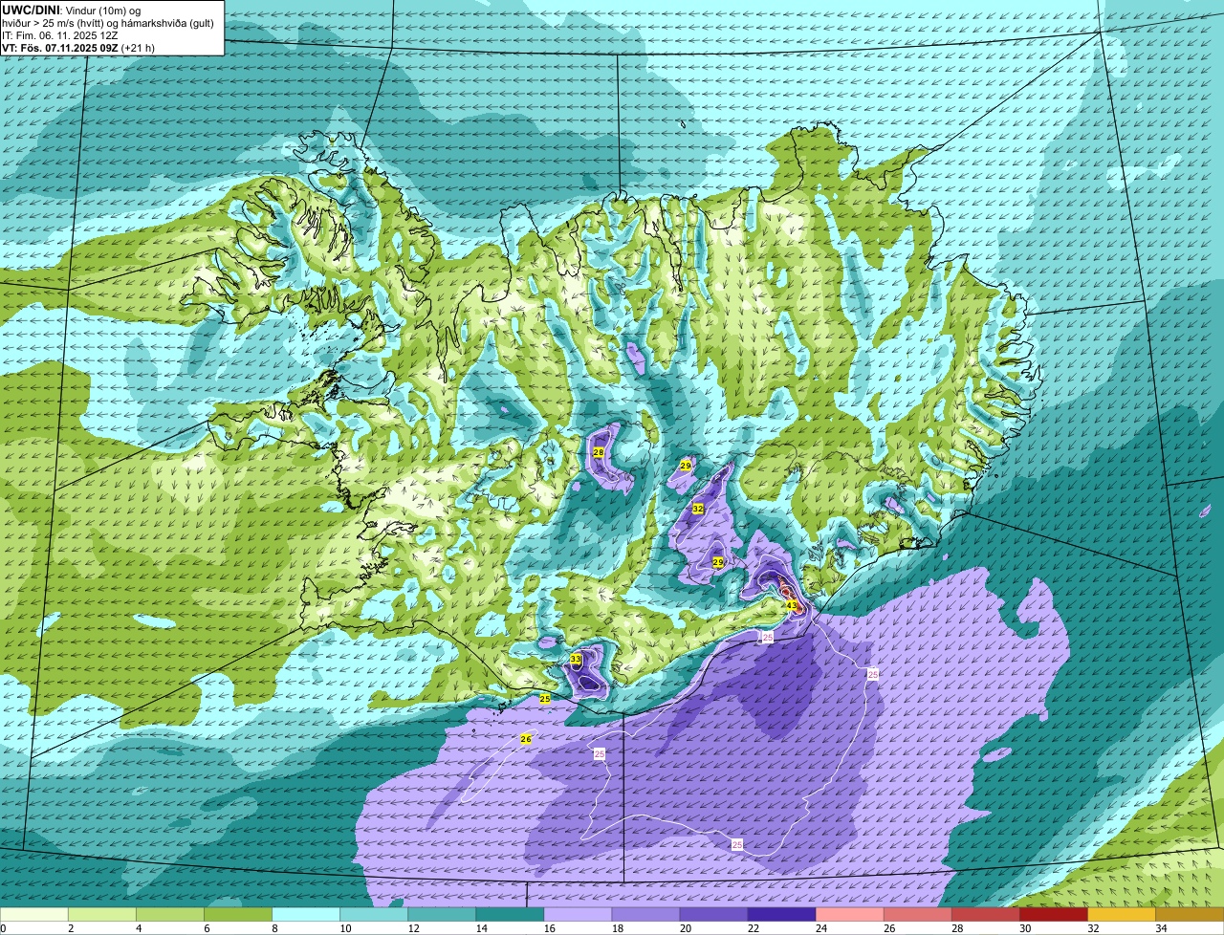Select the light lavender 16–18 legend swatch
Viewport: 1224px width, 935px height.
tap(578, 914)
